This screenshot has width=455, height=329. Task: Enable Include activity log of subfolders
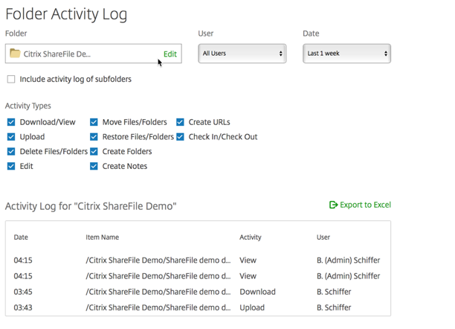click(x=11, y=79)
